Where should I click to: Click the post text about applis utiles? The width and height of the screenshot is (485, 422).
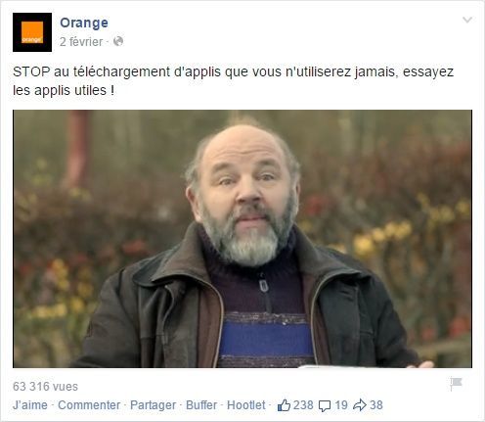pyautogui.click(x=233, y=80)
